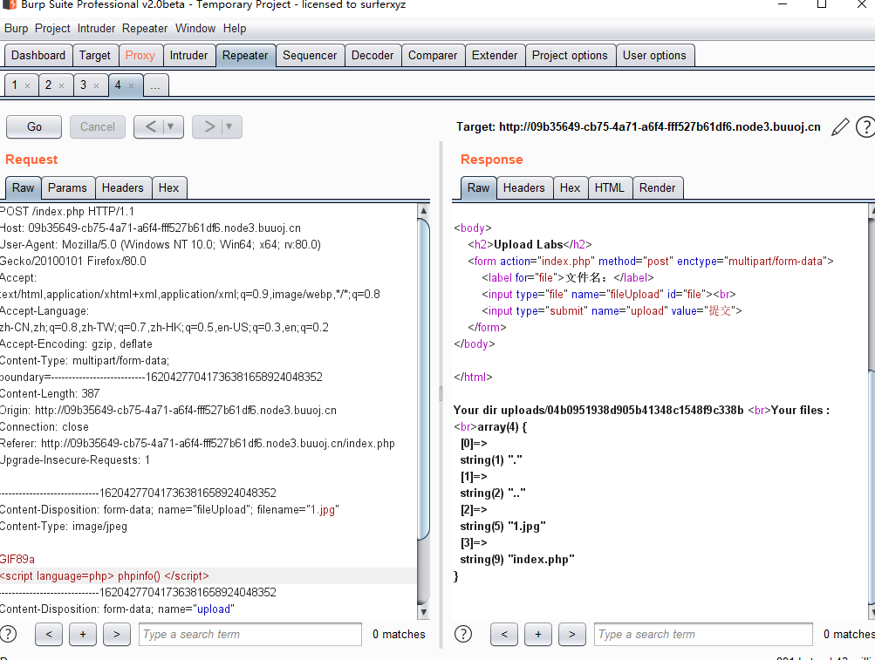Click the Content-Length: 387 header line
875x660 pixels.
50,394
